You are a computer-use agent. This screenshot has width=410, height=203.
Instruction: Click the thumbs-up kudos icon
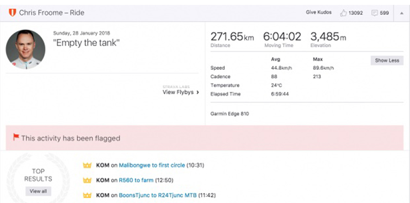click(343, 13)
